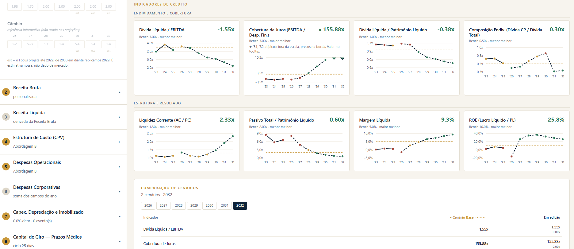Click the step 7 badge beside Capex, Depreciação
The width and height of the screenshot is (574, 249).
pyautogui.click(x=6, y=216)
